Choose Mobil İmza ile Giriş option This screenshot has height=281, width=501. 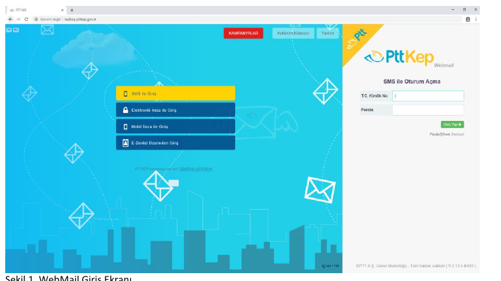176,126
